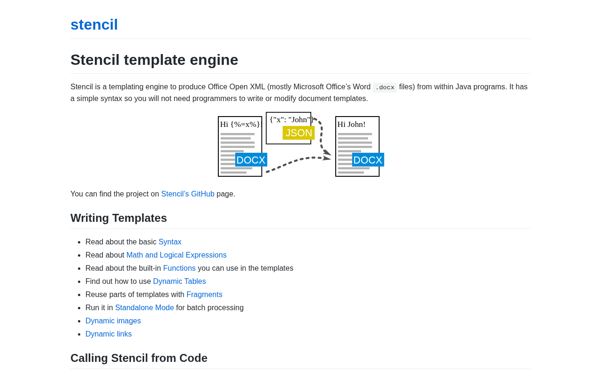Click the template DOCX badge on left document
The width and height of the screenshot is (601, 376).
coord(251,160)
